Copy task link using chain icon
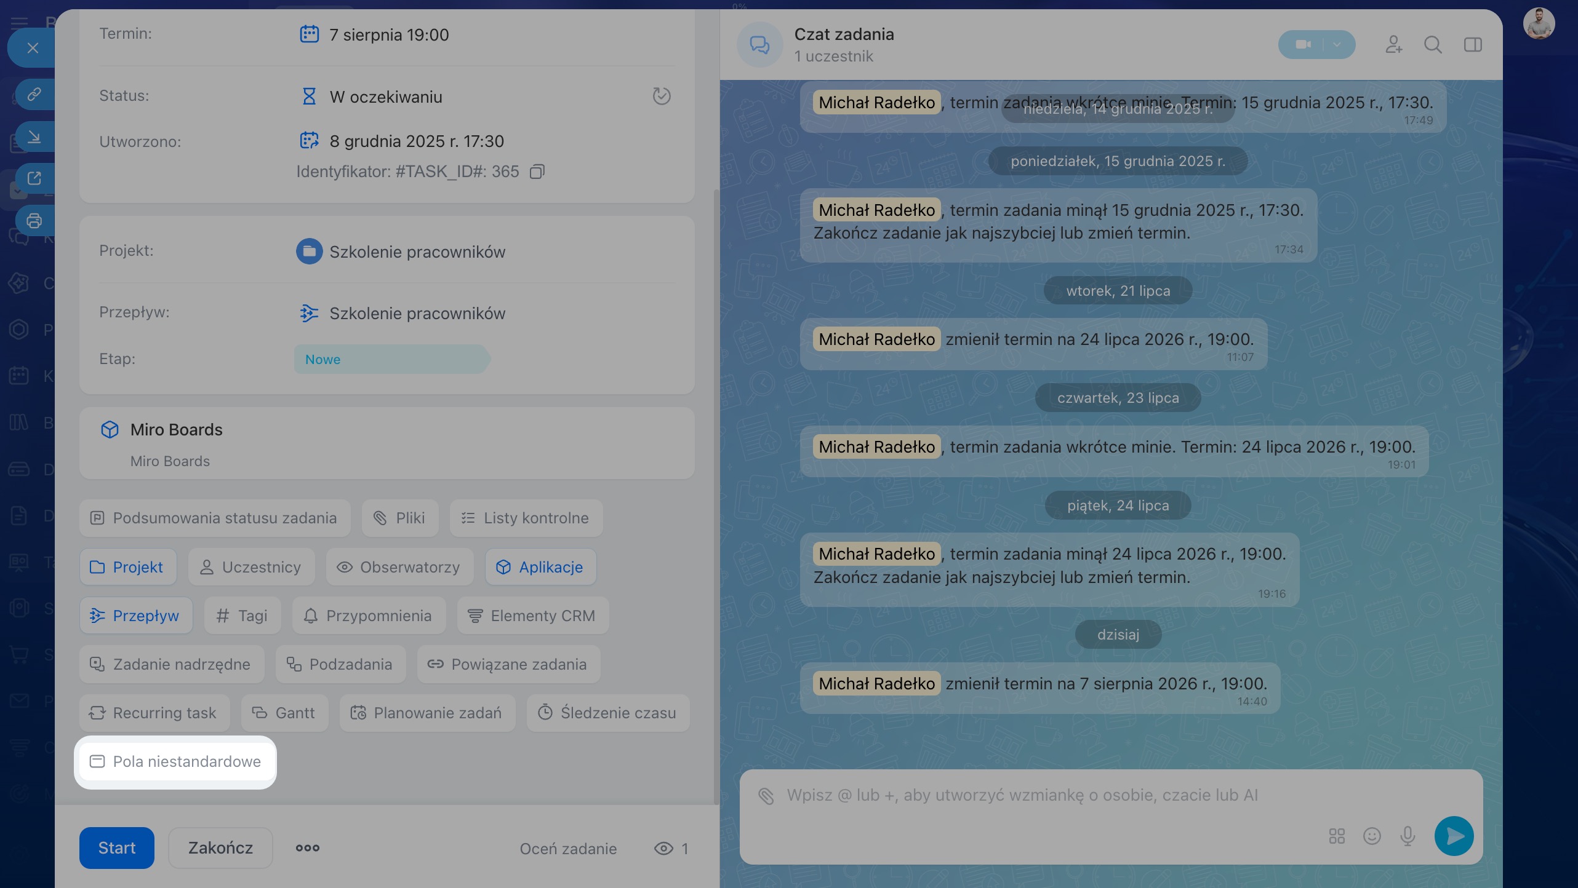This screenshot has width=1578, height=888. 34,94
